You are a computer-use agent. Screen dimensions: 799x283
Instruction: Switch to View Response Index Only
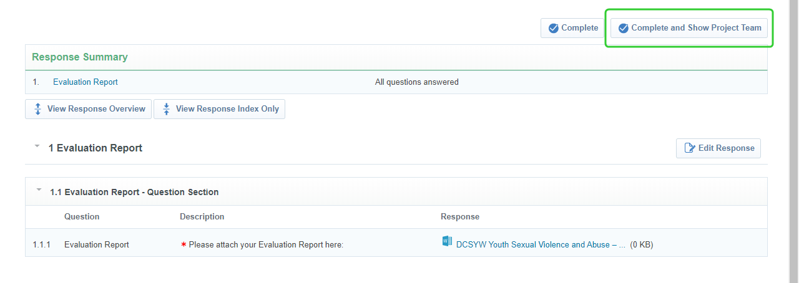point(227,109)
